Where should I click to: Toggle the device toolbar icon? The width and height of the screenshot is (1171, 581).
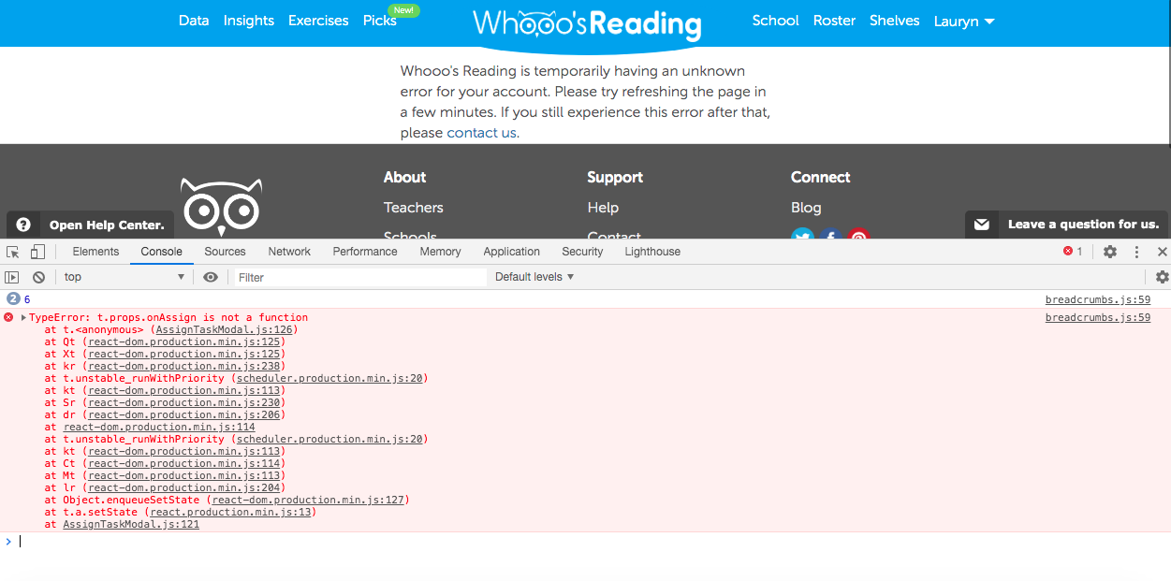[37, 252]
